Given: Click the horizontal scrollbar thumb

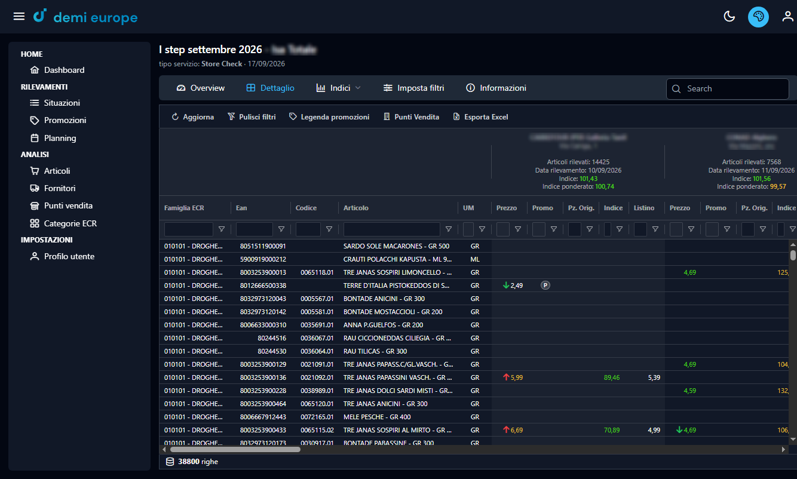Looking at the screenshot, I should (235, 449).
